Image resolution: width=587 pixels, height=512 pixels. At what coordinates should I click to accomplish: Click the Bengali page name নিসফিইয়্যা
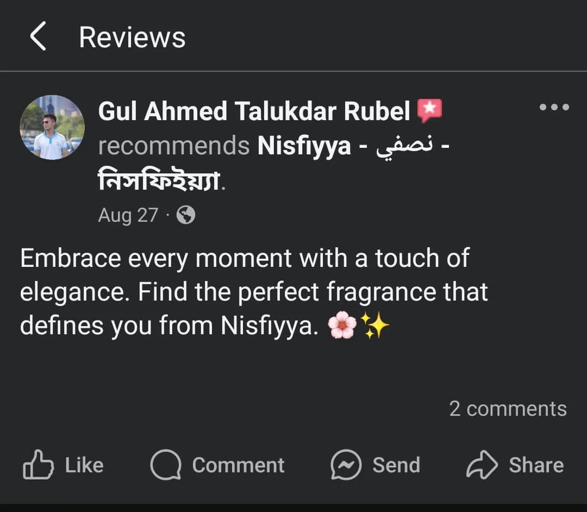tap(160, 180)
